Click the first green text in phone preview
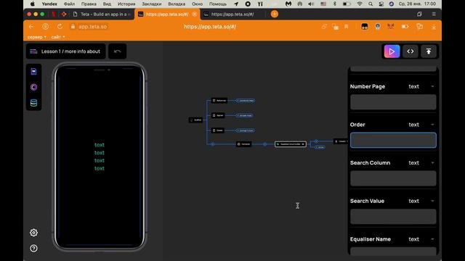This screenshot has width=465, height=261. (100, 145)
